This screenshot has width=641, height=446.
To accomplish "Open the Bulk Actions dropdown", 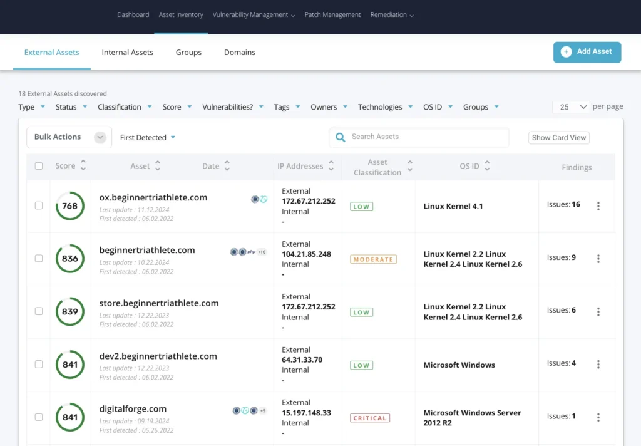I will coord(69,137).
